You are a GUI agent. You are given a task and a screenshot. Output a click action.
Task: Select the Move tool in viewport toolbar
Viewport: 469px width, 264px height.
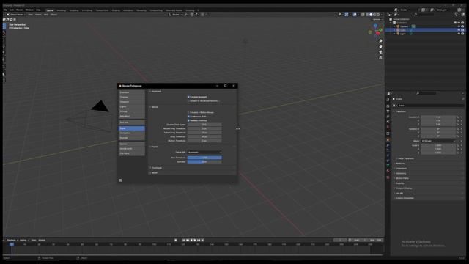[4, 40]
